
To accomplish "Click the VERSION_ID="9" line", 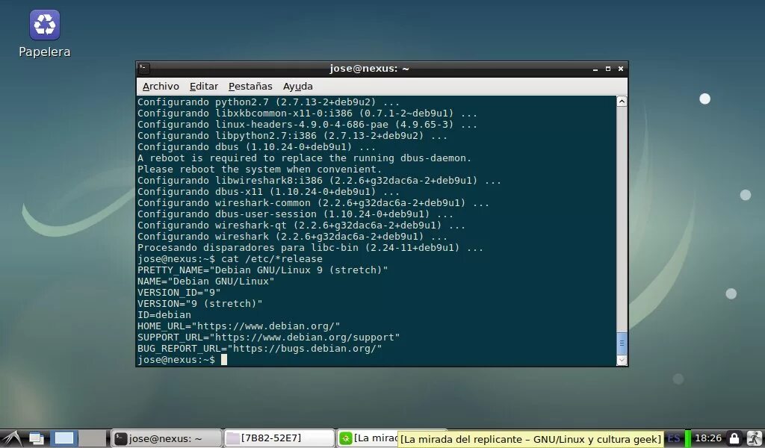I will [x=179, y=293].
